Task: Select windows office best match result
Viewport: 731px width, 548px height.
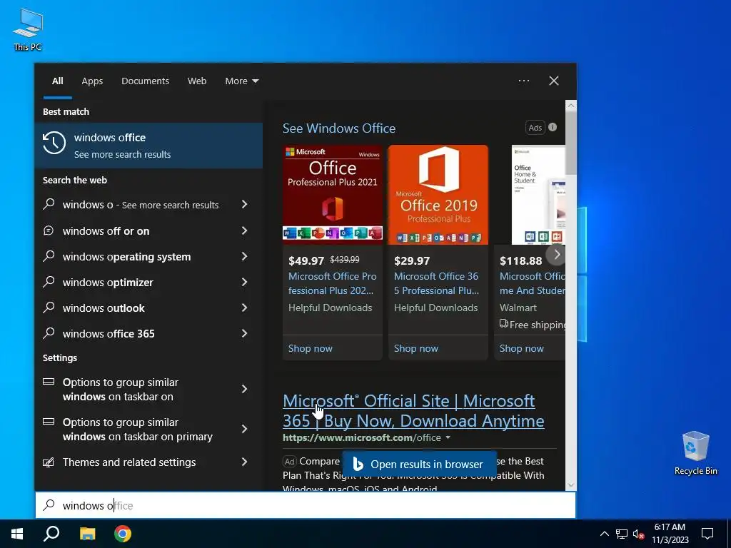Action: point(148,146)
